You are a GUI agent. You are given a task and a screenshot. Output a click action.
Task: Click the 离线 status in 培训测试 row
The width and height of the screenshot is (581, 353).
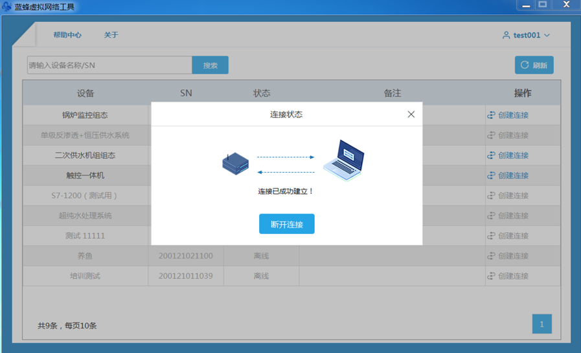(261, 275)
